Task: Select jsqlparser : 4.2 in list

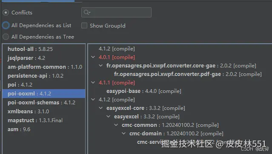Action: [44, 58]
